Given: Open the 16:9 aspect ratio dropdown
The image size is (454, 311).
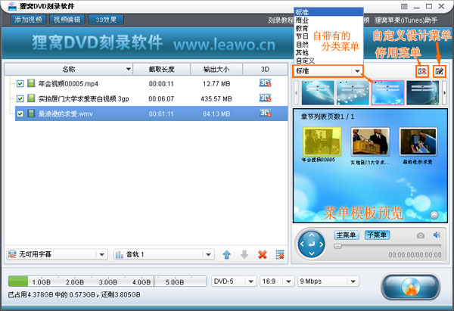Looking at the screenshot, I should [x=276, y=281].
